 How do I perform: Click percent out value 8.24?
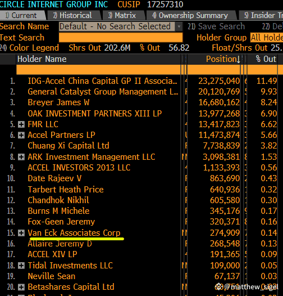pyautogui.click(x=268, y=102)
